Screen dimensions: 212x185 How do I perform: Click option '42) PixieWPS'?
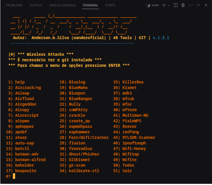coord(127,121)
